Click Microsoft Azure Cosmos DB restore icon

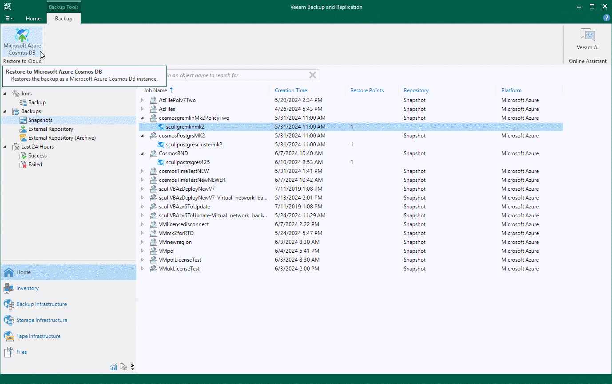pyautogui.click(x=22, y=41)
